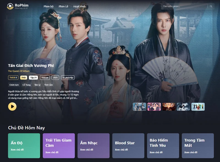Select the pink second slider thumbnail
220x162 pixels.
154,107
